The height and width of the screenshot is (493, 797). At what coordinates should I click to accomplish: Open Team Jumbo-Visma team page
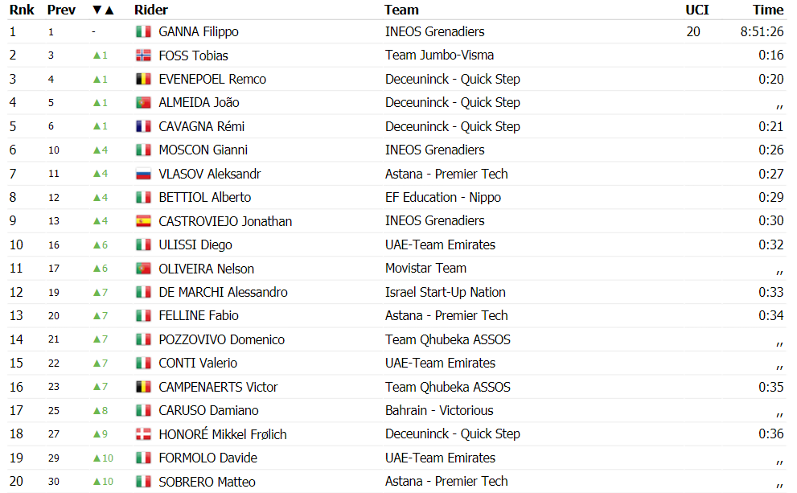439,55
